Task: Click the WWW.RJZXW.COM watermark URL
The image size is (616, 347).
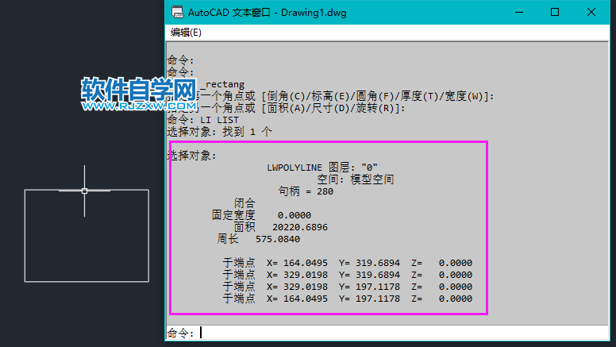Action: coord(139,106)
